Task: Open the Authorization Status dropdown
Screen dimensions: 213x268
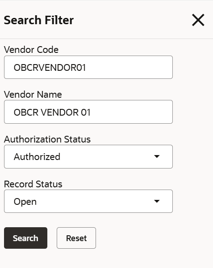Action: pos(88,156)
